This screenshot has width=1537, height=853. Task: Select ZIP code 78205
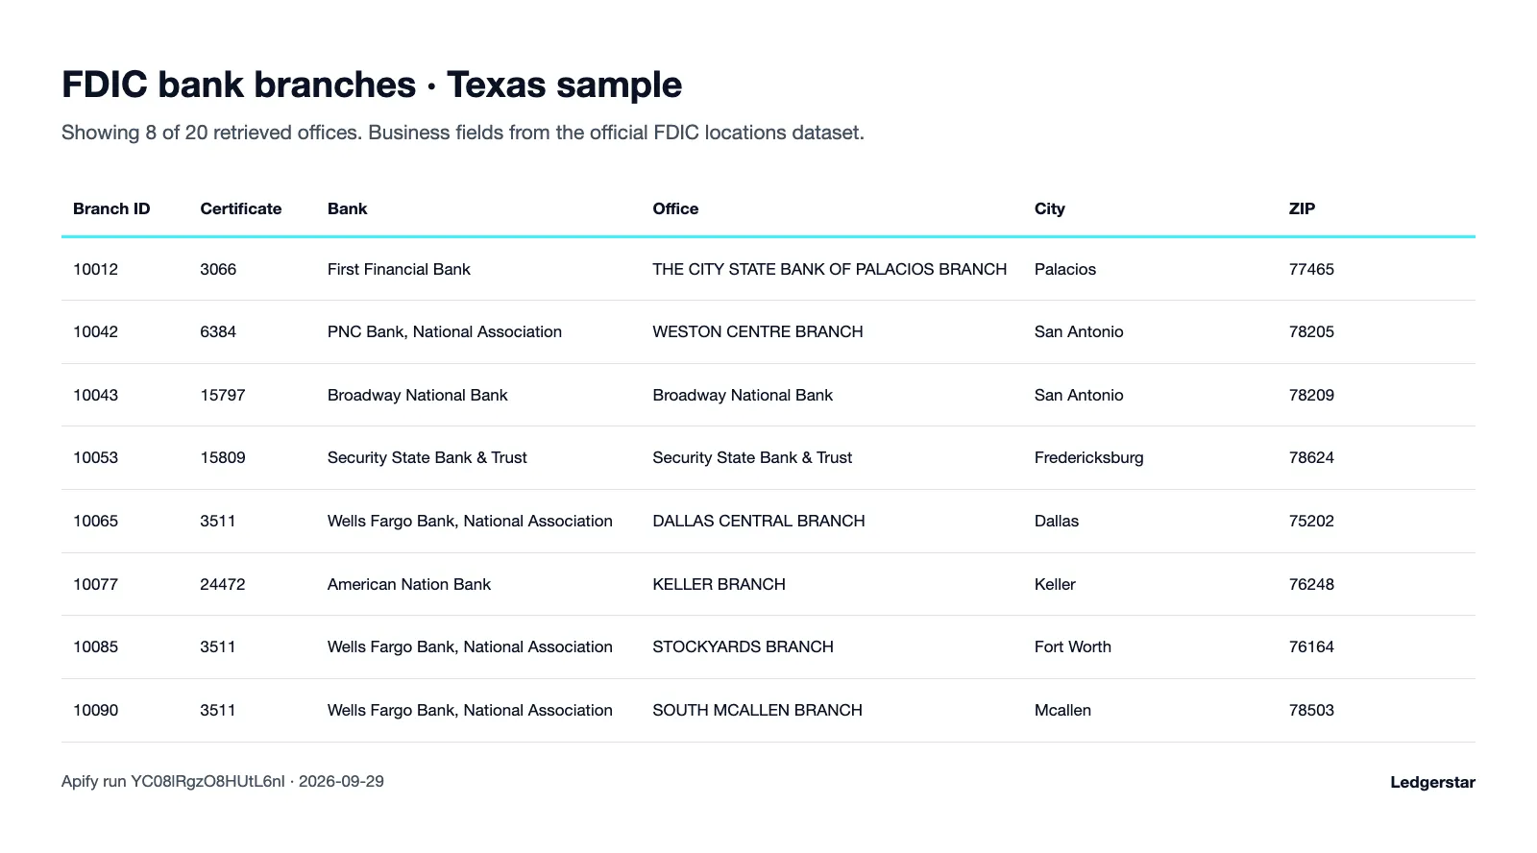tap(1311, 331)
